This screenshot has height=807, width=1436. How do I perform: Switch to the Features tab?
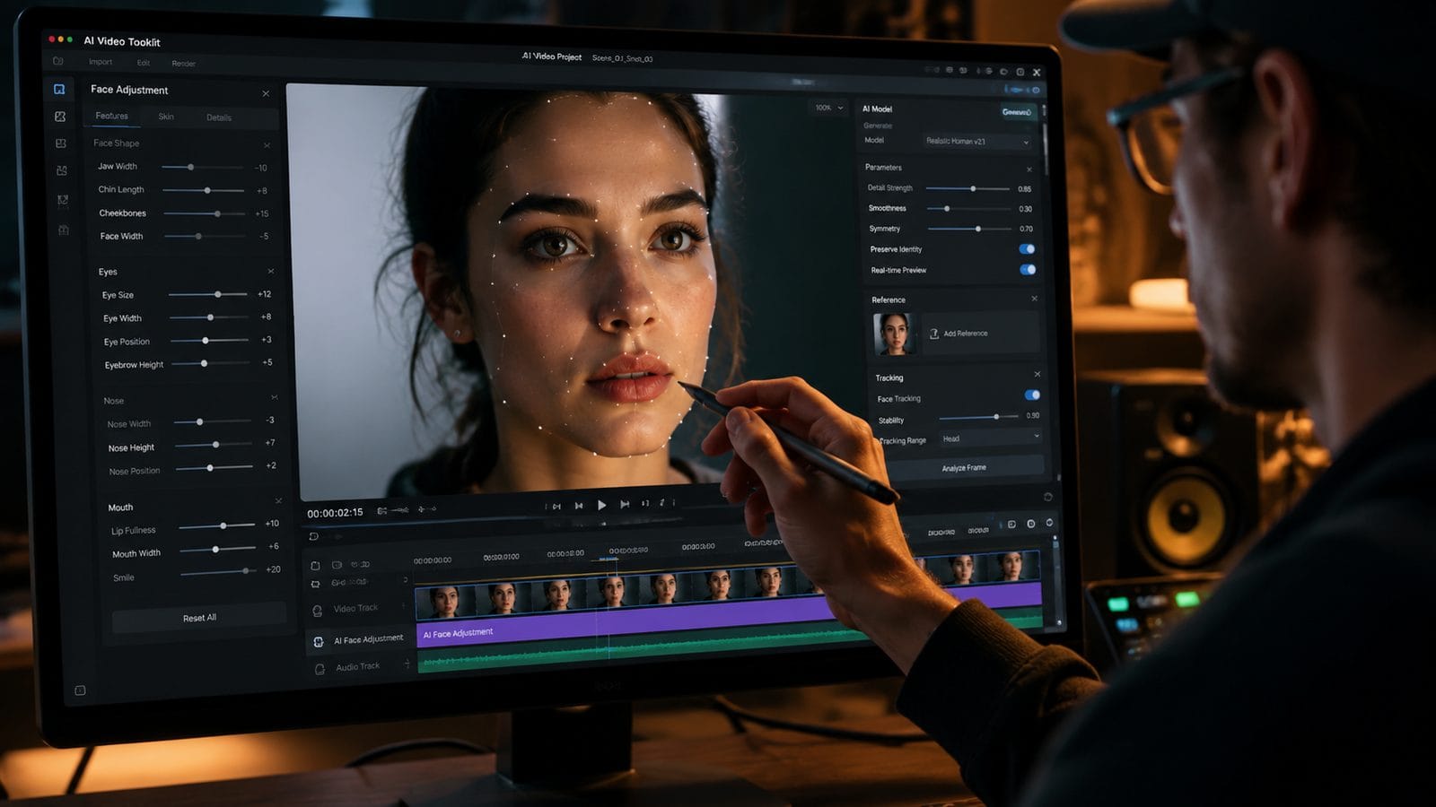[x=111, y=116]
